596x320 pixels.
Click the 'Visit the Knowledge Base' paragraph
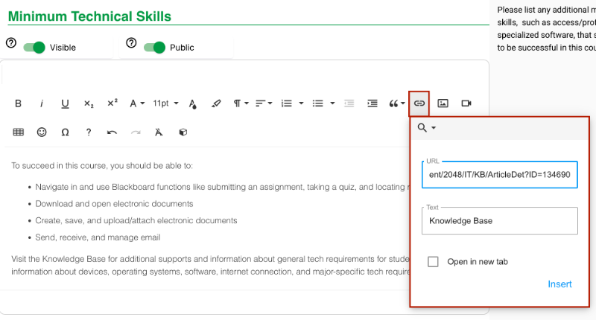tap(210, 266)
